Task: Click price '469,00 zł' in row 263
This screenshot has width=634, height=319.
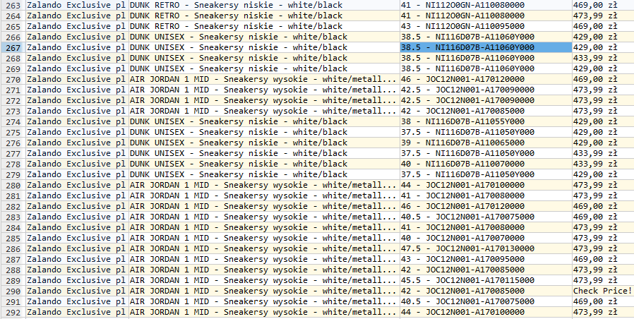Action: click(x=603, y=5)
